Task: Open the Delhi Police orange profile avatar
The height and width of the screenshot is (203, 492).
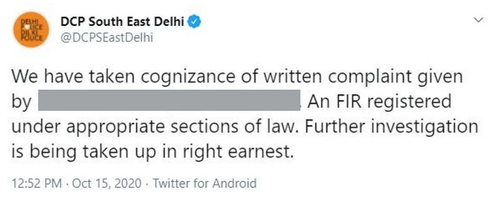Action: pyautogui.click(x=31, y=29)
